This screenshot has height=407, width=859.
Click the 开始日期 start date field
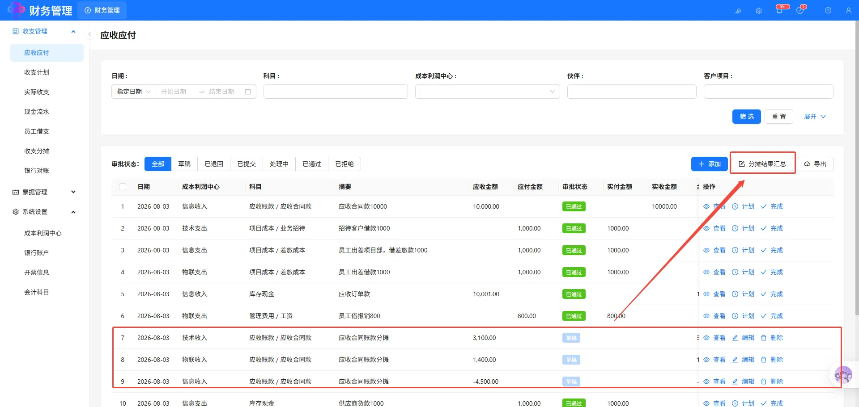pyautogui.click(x=177, y=92)
